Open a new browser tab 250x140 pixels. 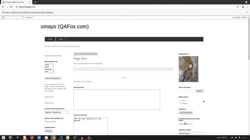point(35,2)
